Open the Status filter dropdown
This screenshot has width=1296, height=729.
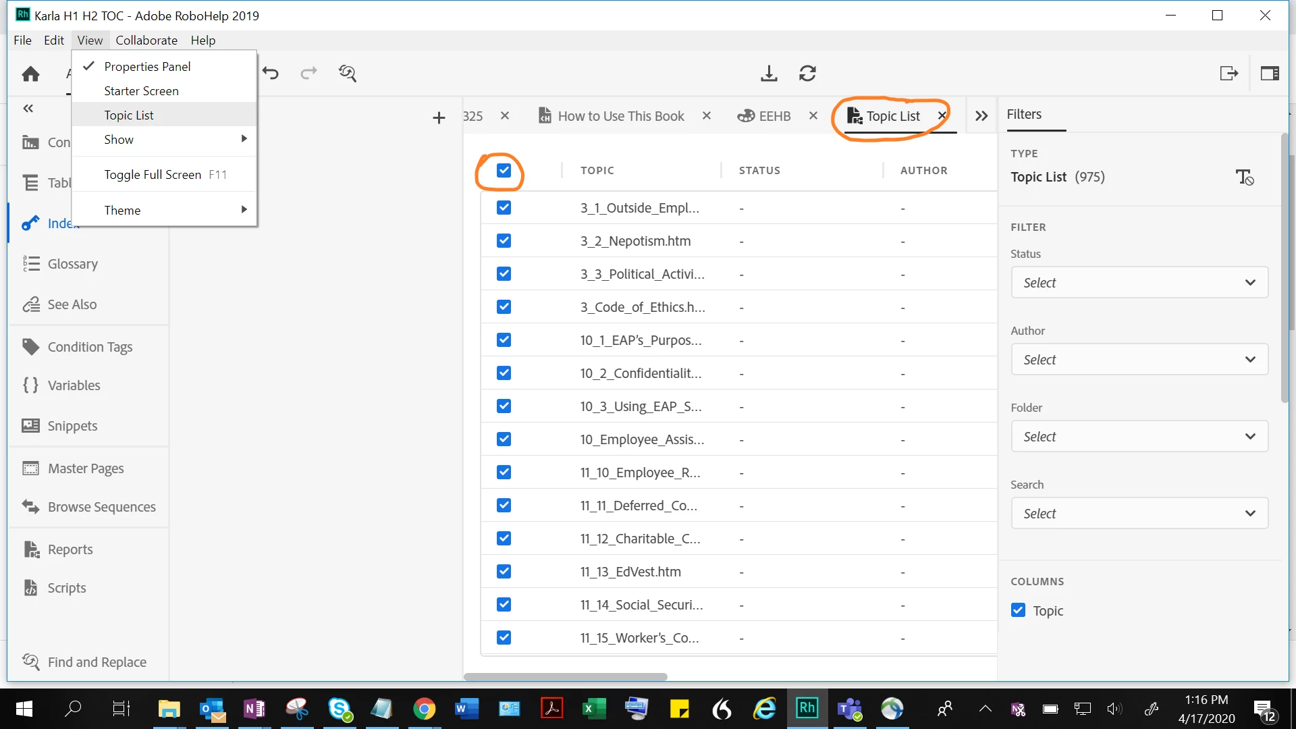[x=1139, y=283]
